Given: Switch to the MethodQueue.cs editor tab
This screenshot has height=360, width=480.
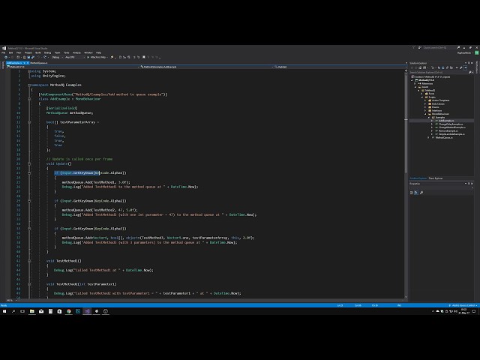Looking at the screenshot, I should (x=38, y=63).
